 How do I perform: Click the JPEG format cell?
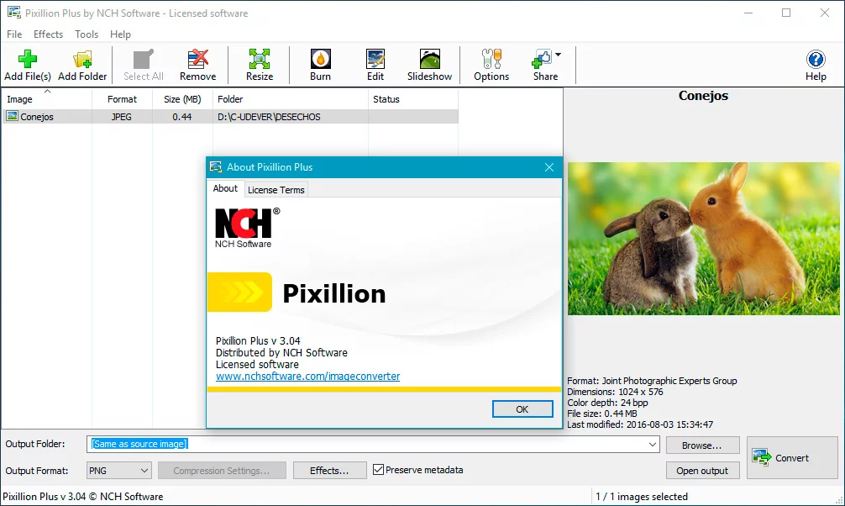tap(121, 117)
